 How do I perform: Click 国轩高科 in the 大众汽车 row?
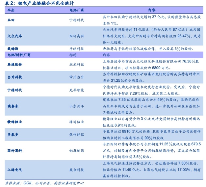click(x=77, y=36)
